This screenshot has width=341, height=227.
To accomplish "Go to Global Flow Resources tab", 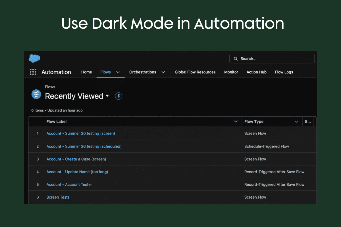I will [195, 72].
